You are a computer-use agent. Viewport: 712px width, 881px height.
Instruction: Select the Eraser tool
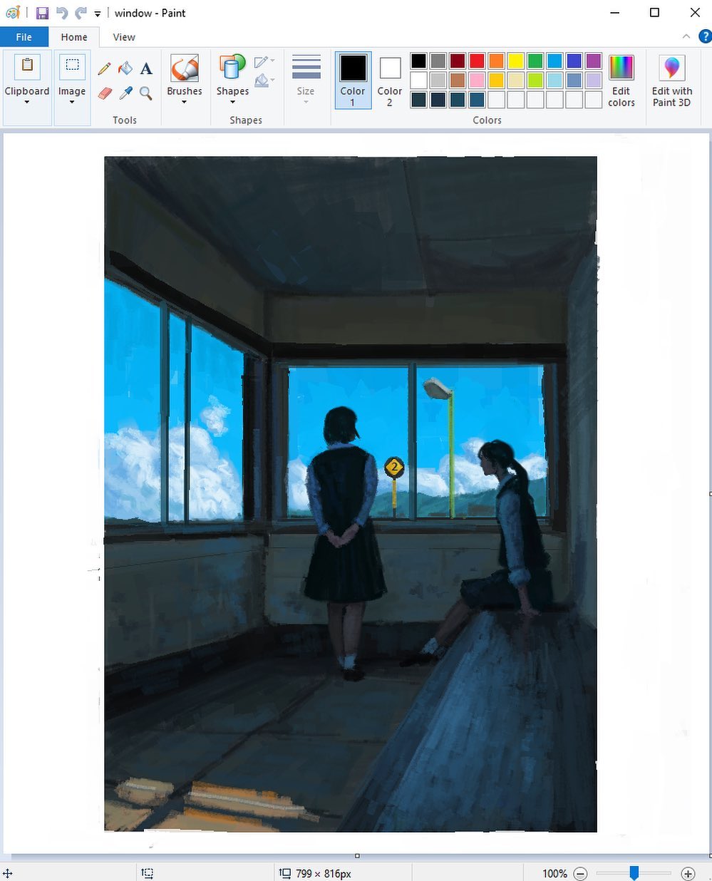point(105,93)
